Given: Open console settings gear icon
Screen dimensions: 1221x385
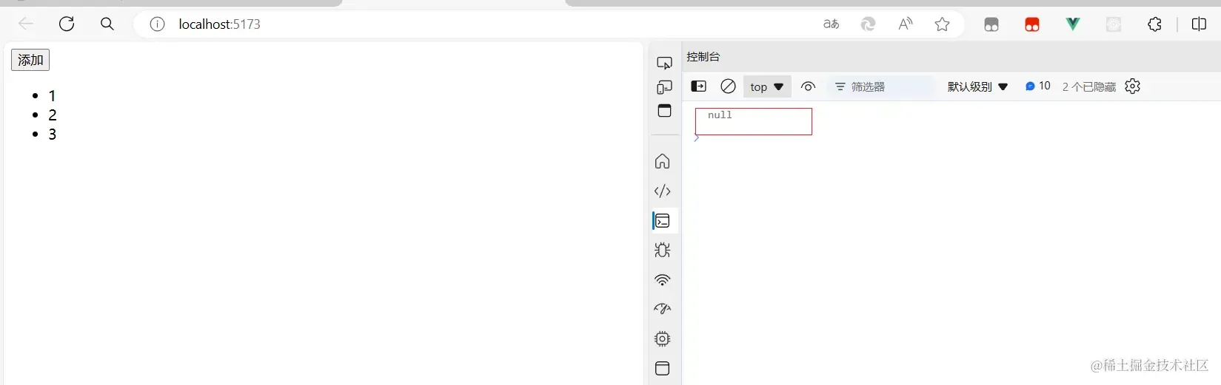Looking at the screenshot, I should 1132,86.
